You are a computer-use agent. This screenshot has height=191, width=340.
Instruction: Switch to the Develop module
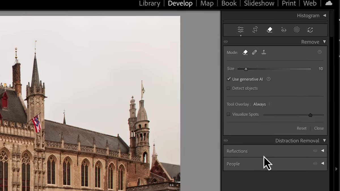pyautogui.click(x=180, y=3)
